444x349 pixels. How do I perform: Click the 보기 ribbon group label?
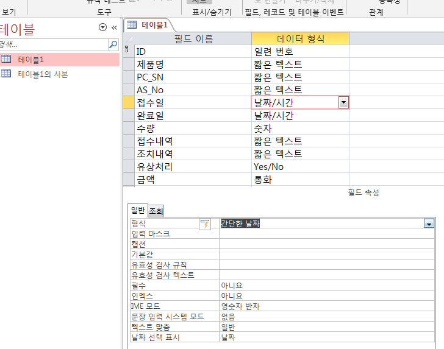click(9, 12)
